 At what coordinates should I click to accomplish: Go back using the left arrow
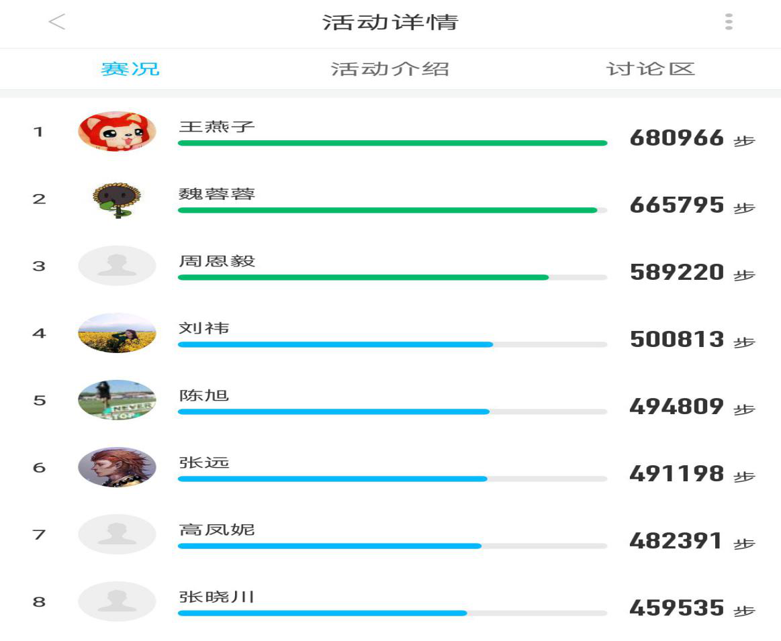pyautogui.click(x=57, y=22)
